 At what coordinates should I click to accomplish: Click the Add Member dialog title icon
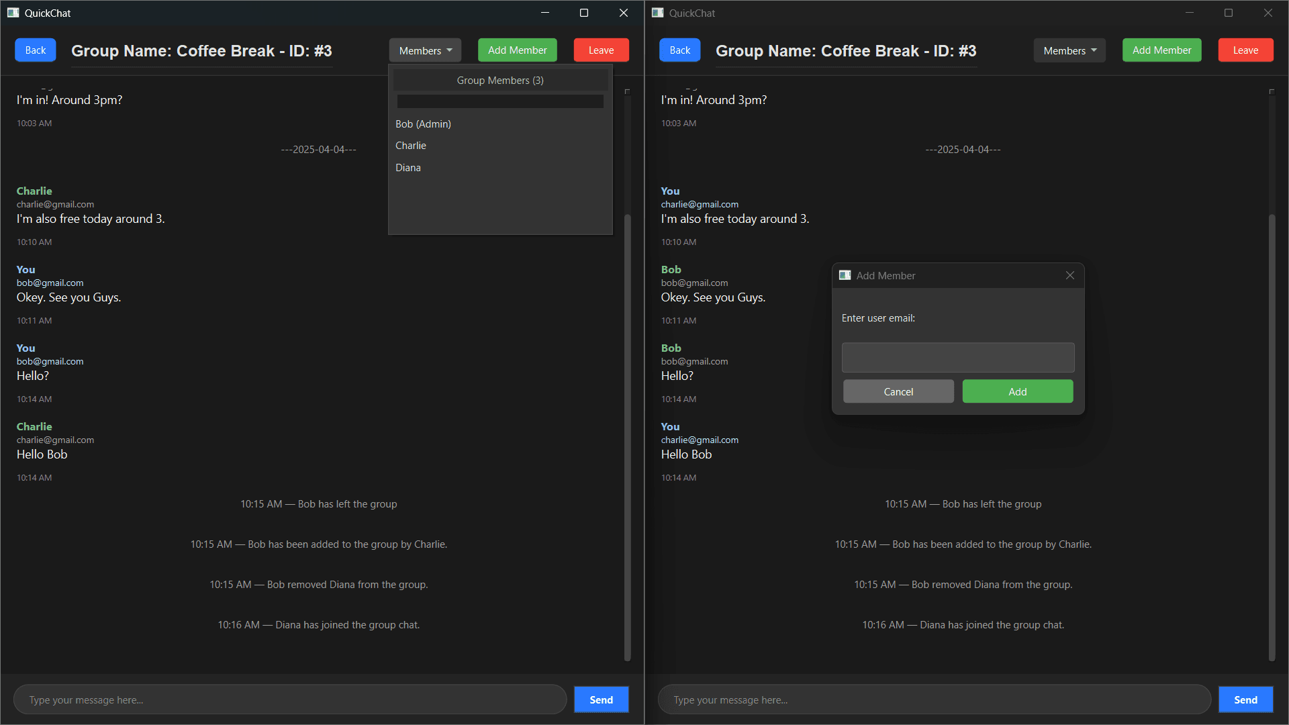pos(845,275)
